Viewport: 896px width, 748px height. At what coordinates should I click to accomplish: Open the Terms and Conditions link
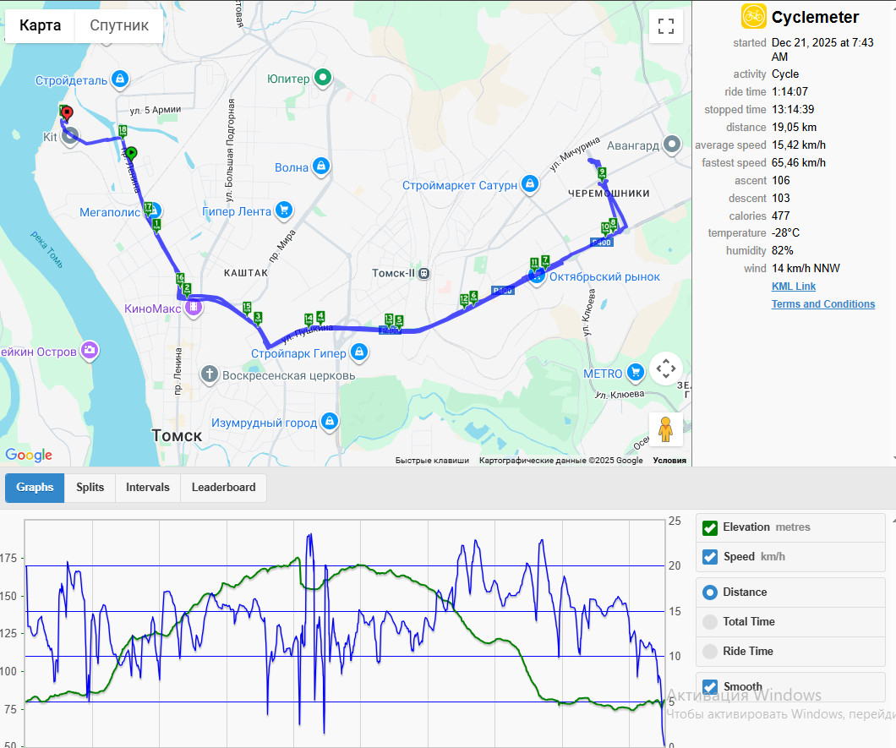coord(822,304)
